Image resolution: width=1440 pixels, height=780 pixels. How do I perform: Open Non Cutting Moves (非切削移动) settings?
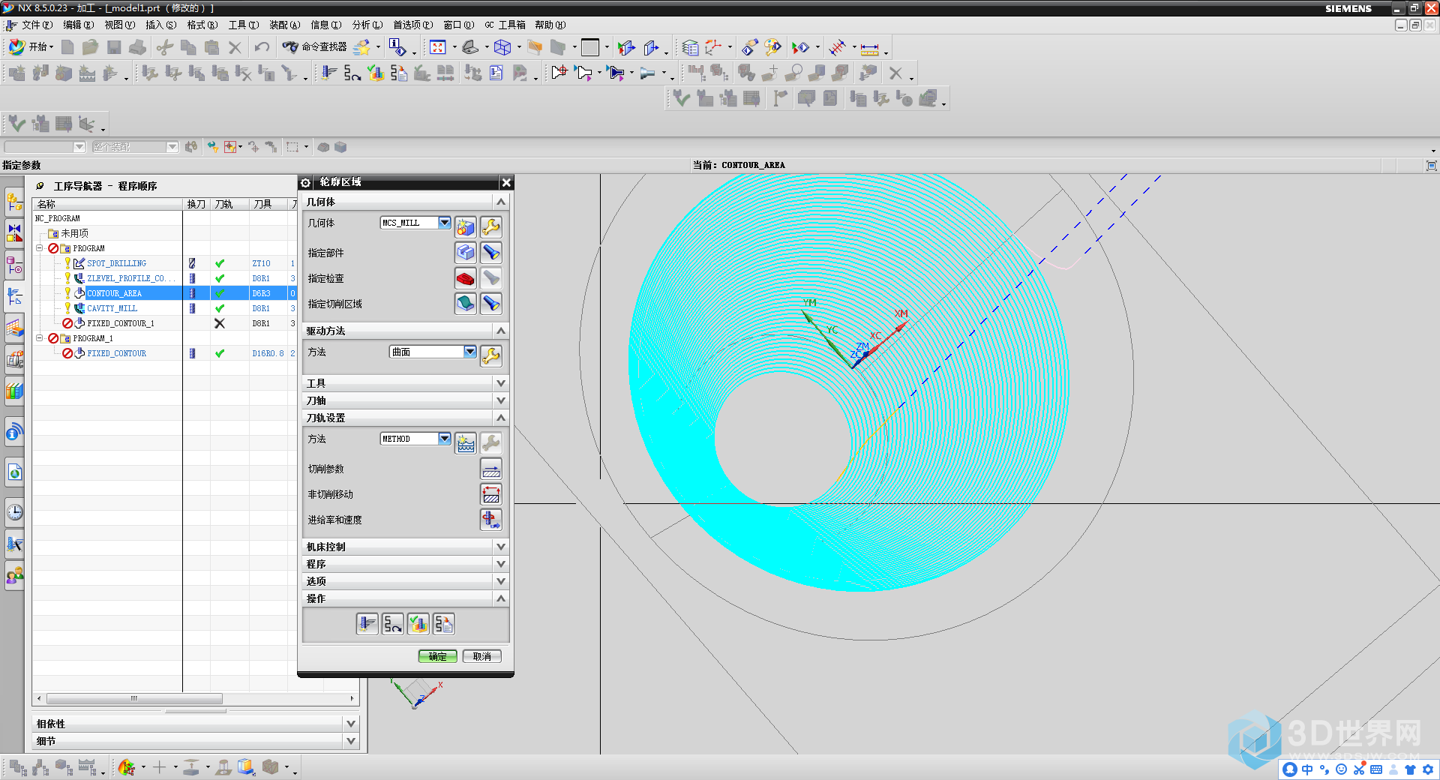point(490,494)
